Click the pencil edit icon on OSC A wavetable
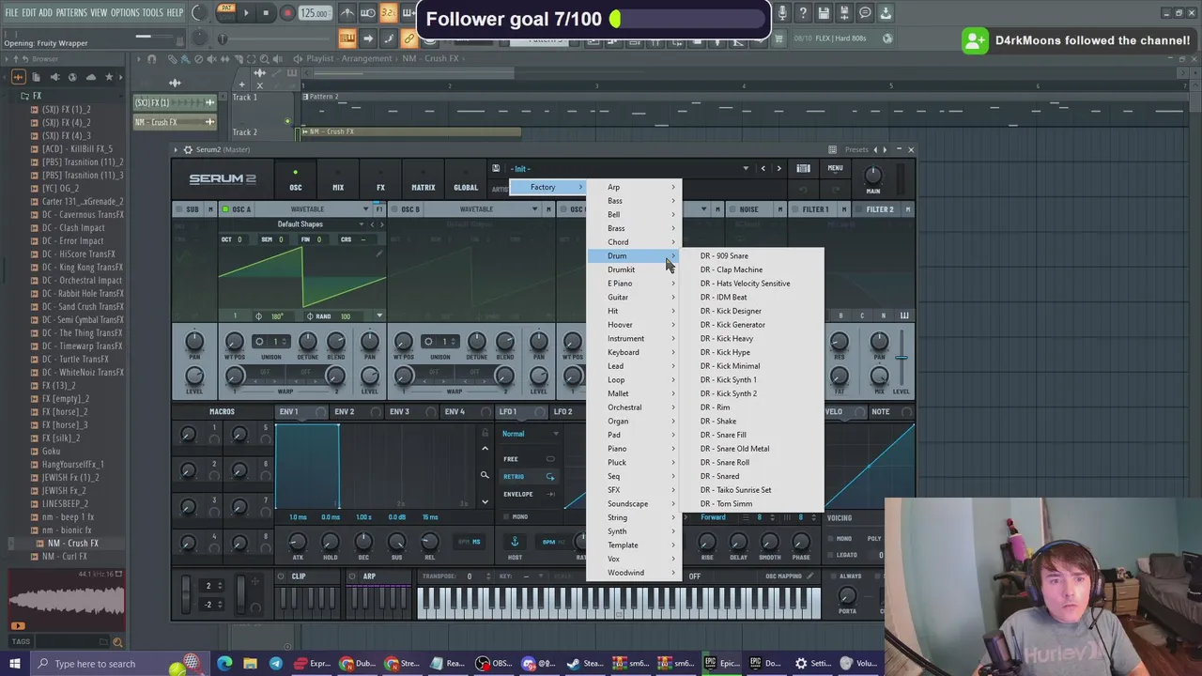The height and width of the screenshot is (676, 1202). point(379,253)
